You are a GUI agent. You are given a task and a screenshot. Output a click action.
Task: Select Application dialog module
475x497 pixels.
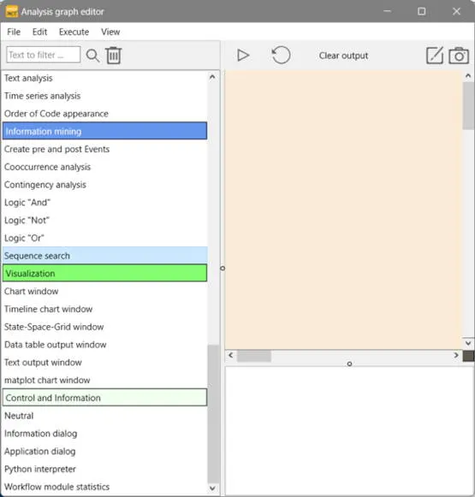tap(105, 451)
